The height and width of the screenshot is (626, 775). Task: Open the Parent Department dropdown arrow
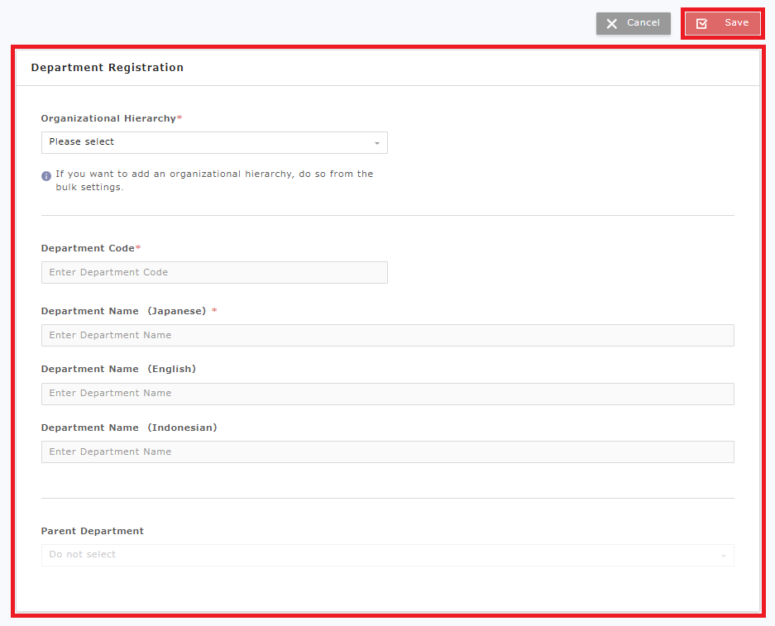(x=724, y=556)
